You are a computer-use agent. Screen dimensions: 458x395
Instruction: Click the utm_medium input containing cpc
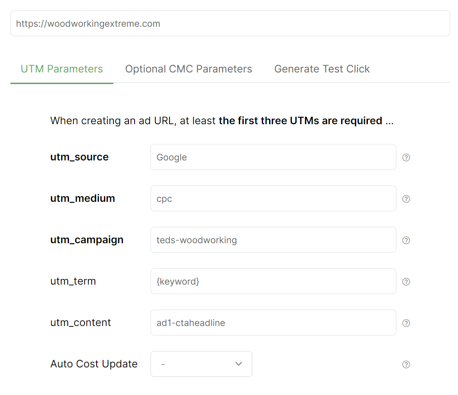tap(273, 199)
